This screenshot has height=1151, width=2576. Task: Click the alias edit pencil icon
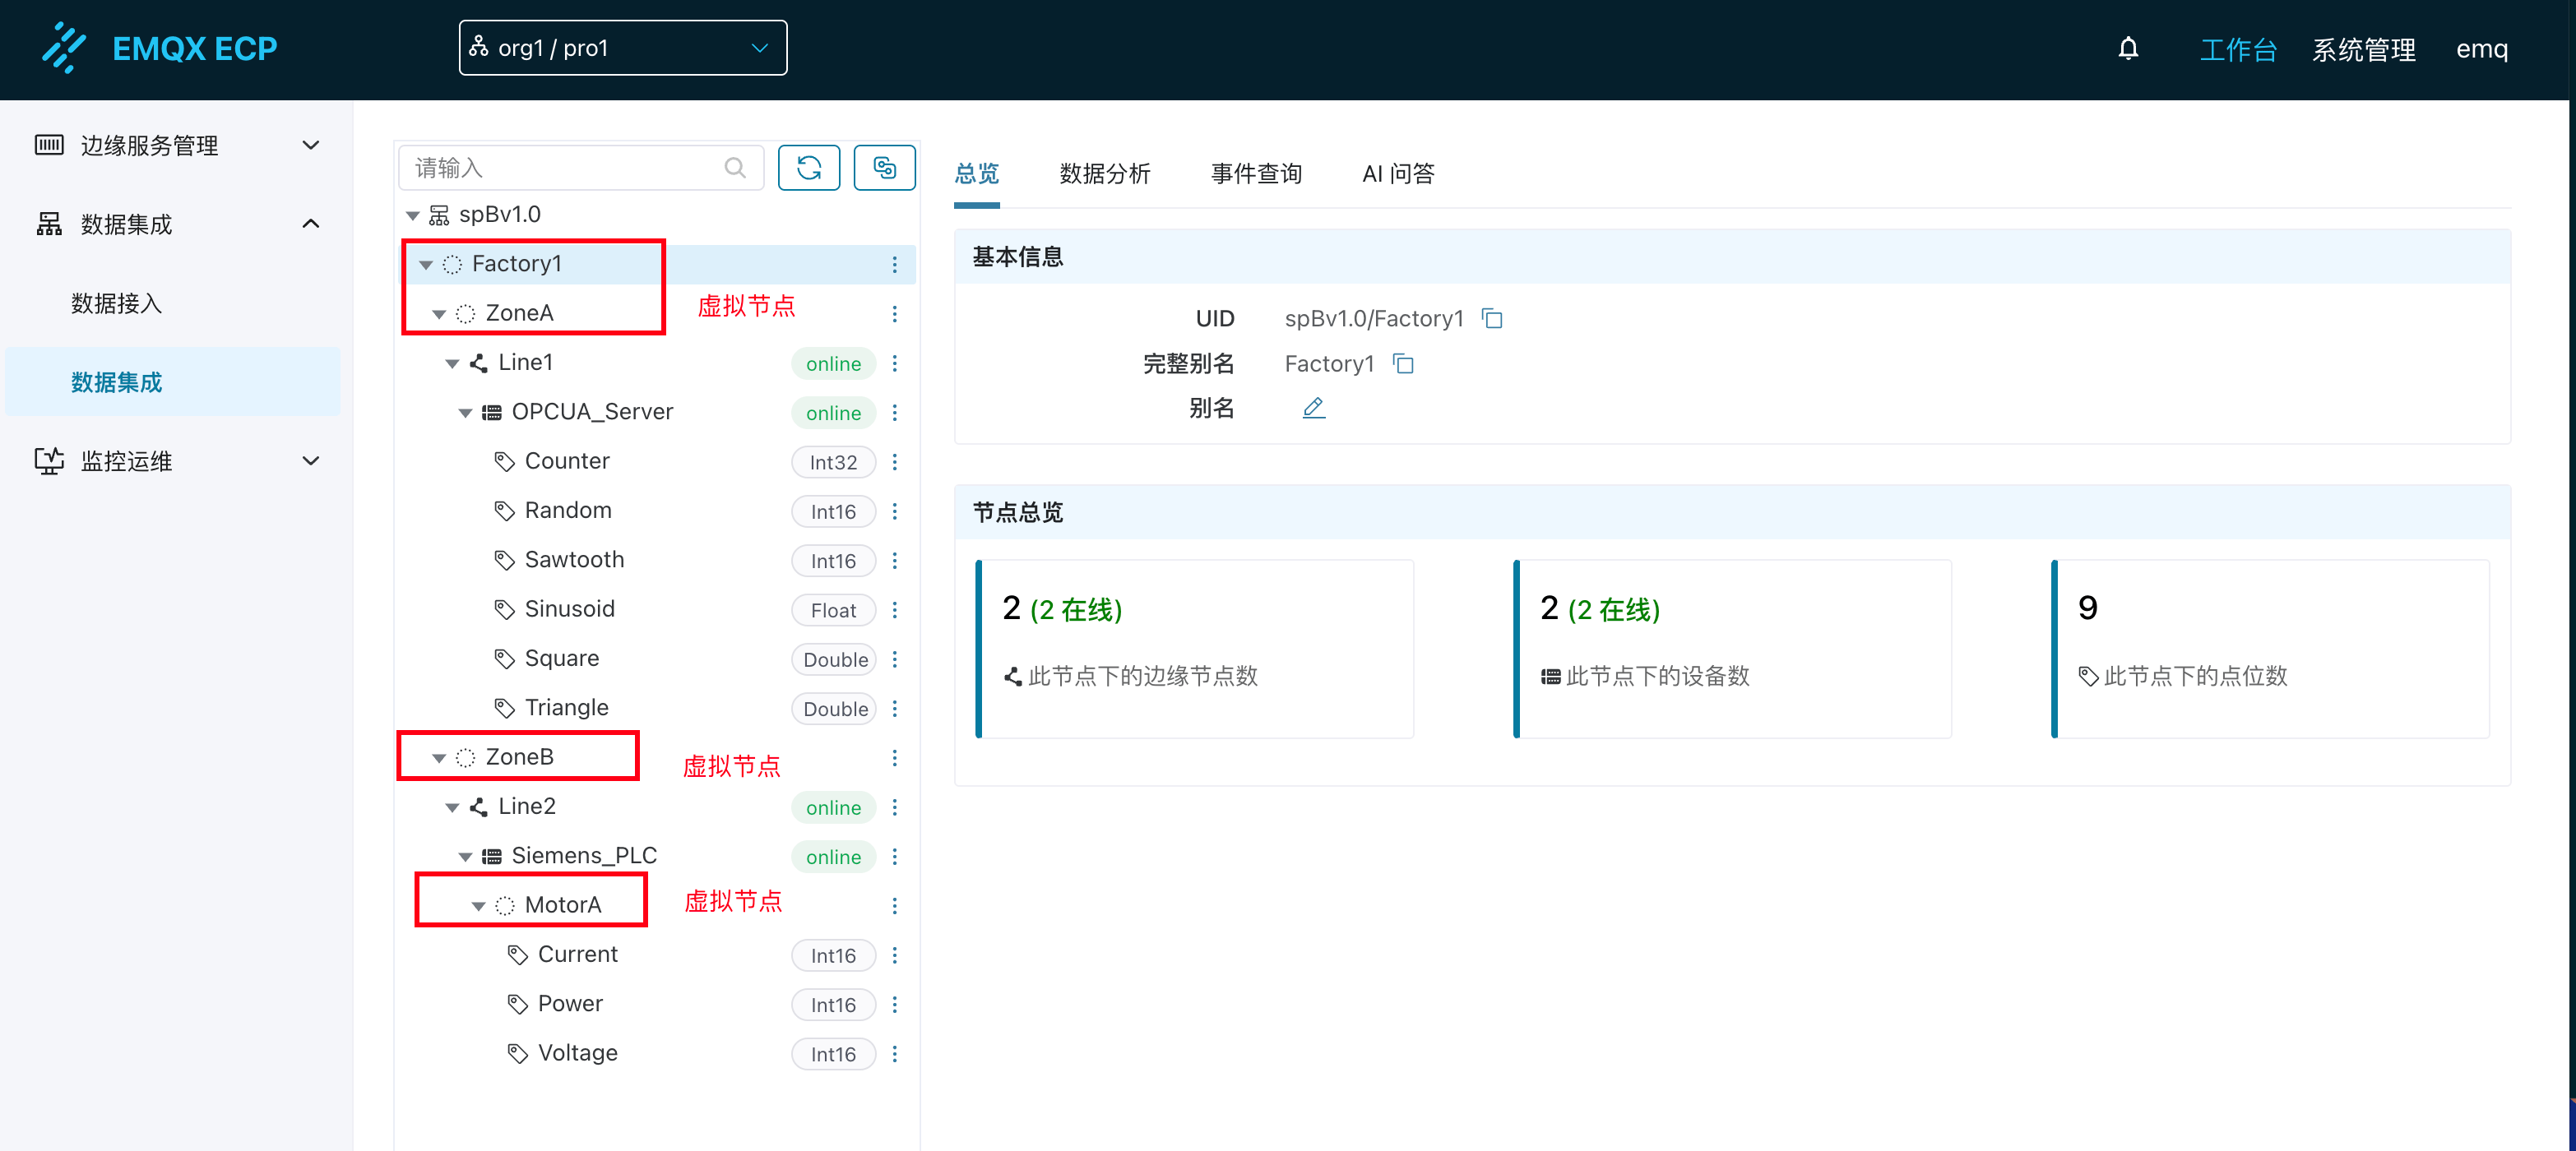[1313, 408]
